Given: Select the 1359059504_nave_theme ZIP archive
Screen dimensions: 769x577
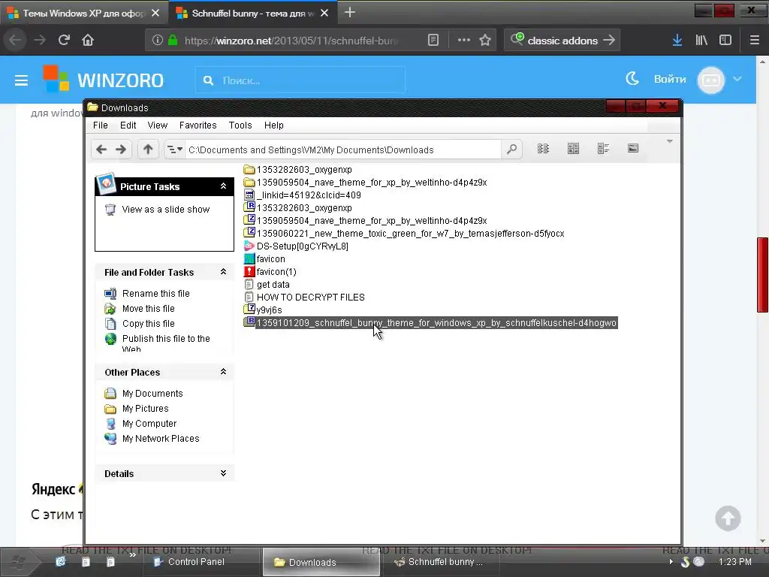Looking at the screenshot, I should pos(366,221).
